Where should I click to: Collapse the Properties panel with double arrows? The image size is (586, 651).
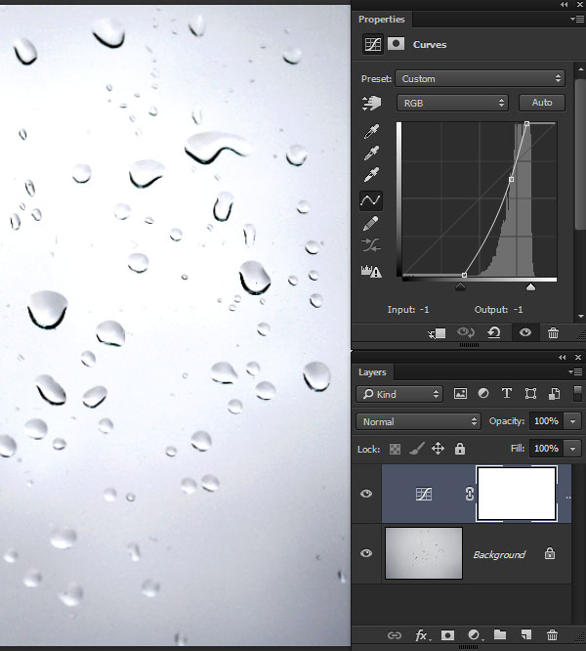click(x=564, y=5)
